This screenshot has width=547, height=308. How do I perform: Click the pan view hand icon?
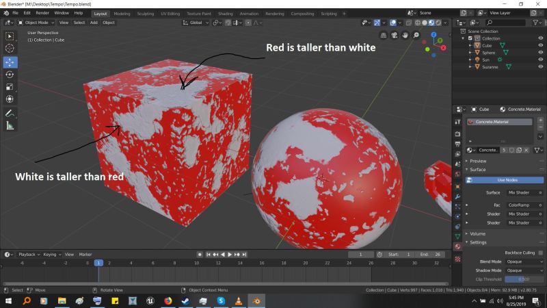(405, 36)
